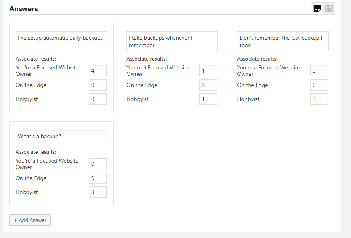Edit 'I've setup automatic daily backups' answer text
The width and height of the screenshot is (351, 238).
point(61,41)
